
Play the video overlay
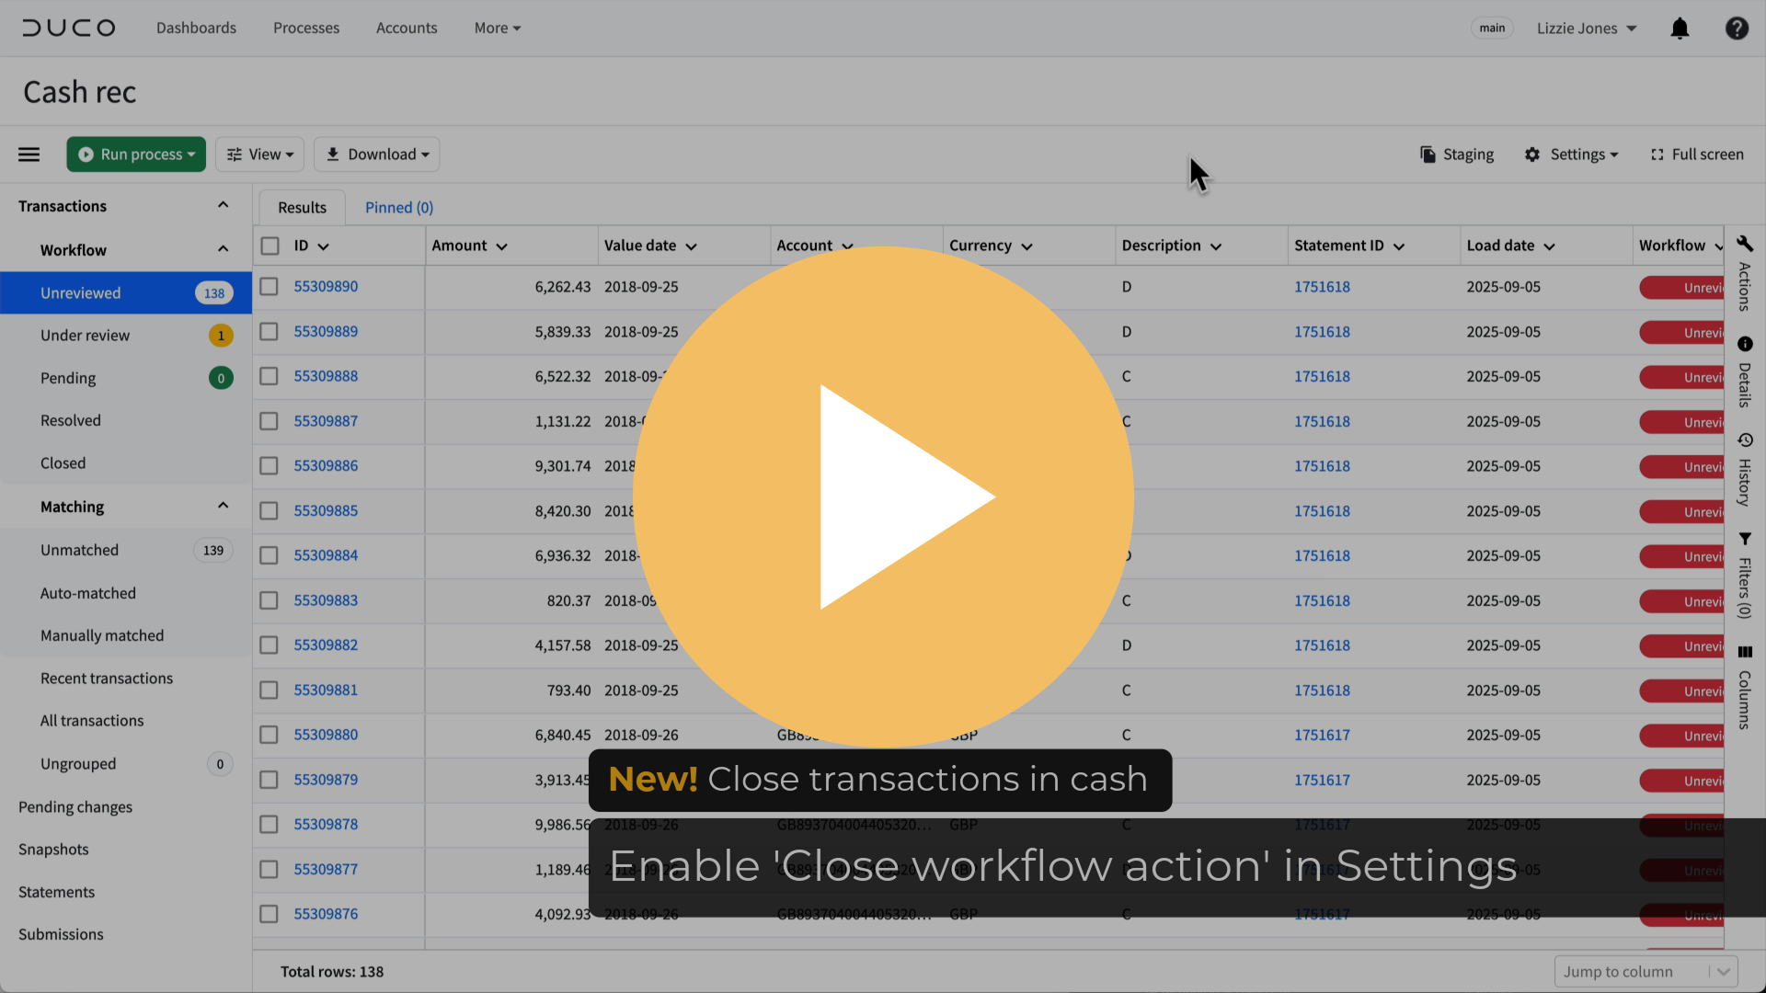tap(883, 496)
